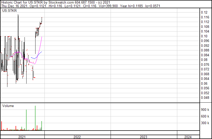
Task: Click the 600 k volume axis label
Action: [x=205, y=116]
